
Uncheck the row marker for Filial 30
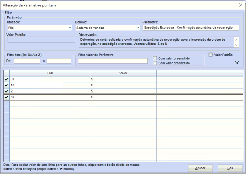tap(6, 97)
